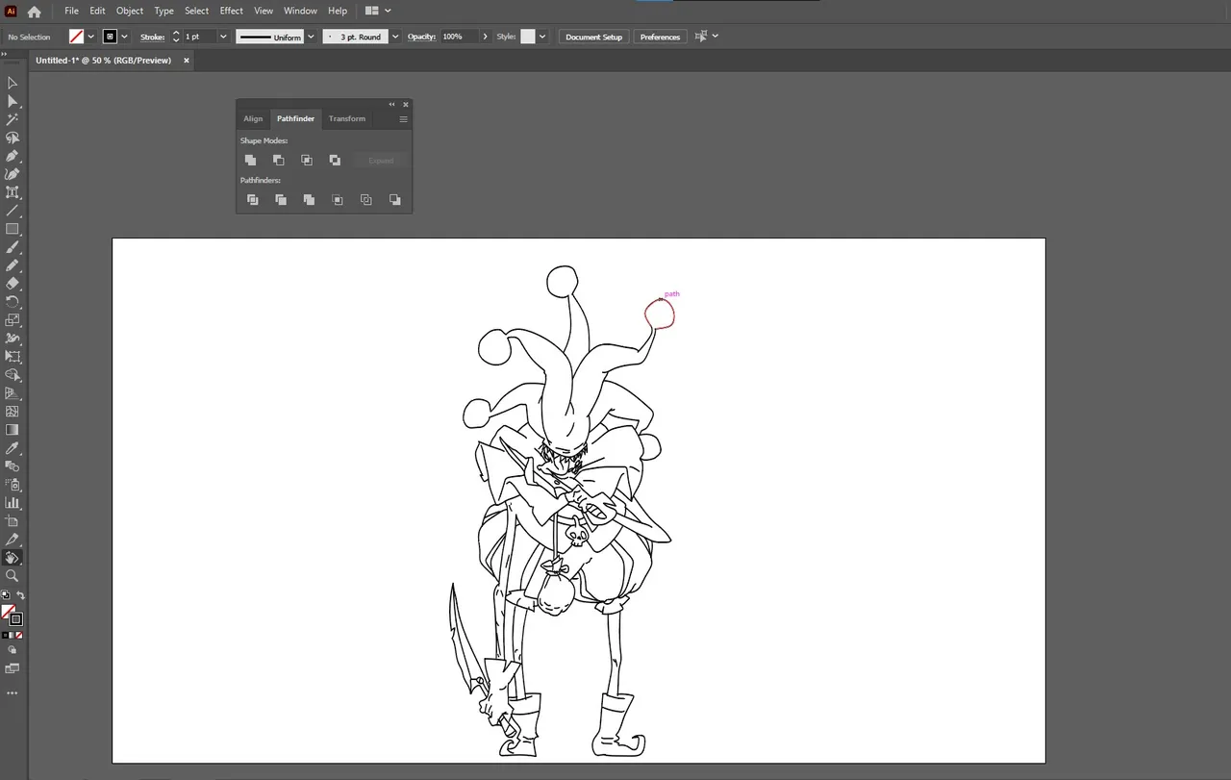Screen dimensions: 1231x780
Task: Open the workspace switcher dropdown
Action: [379, 11]
